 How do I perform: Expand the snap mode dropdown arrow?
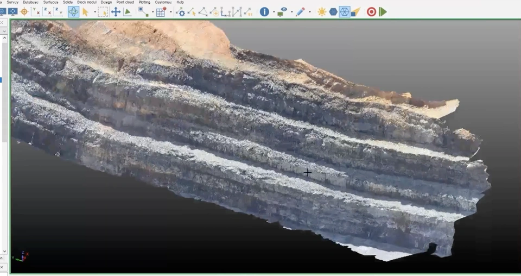[152, 12]
